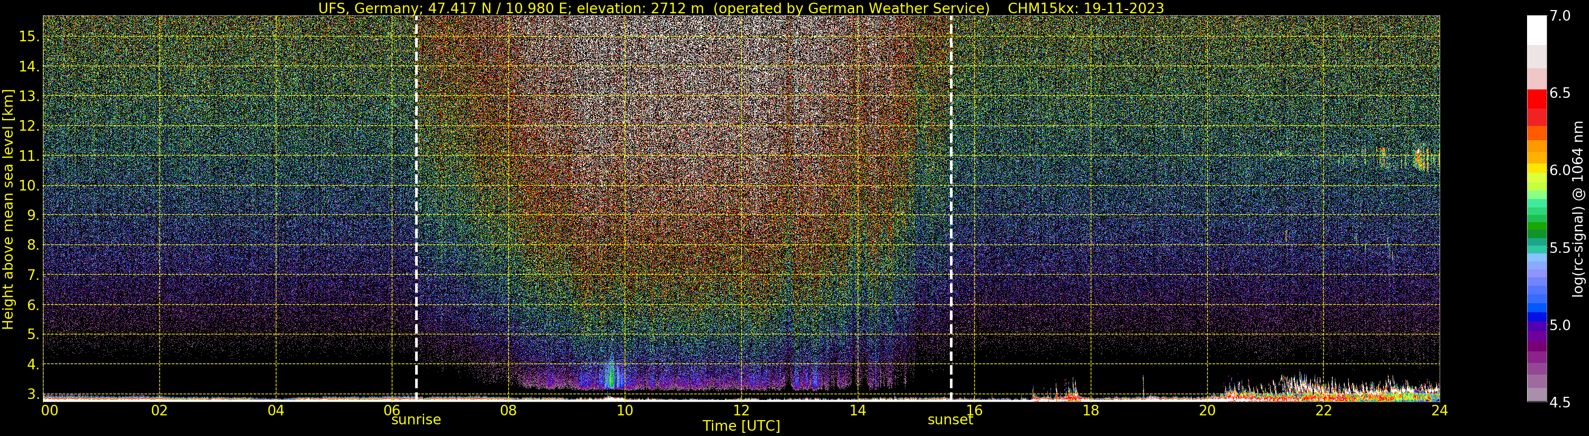The width and height of the screenshot is (1589, 436).
Task: Click the time tick '20'
Action: [x=1207, y=410]
